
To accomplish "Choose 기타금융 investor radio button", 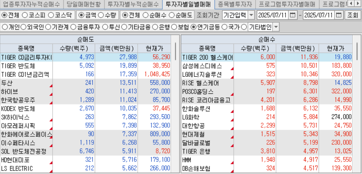I will click(x=124, y=27).
